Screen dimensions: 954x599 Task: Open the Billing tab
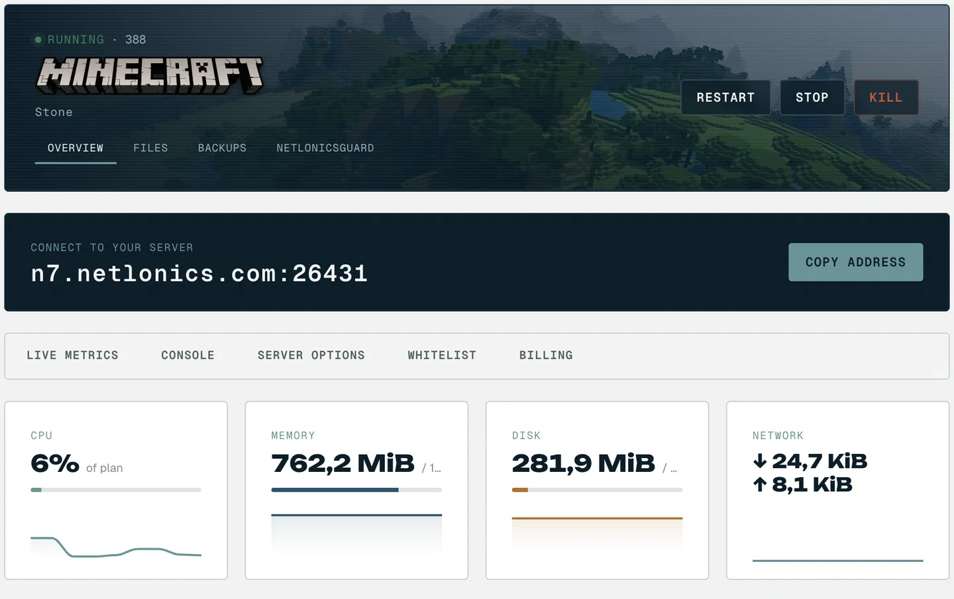[546, 355]
